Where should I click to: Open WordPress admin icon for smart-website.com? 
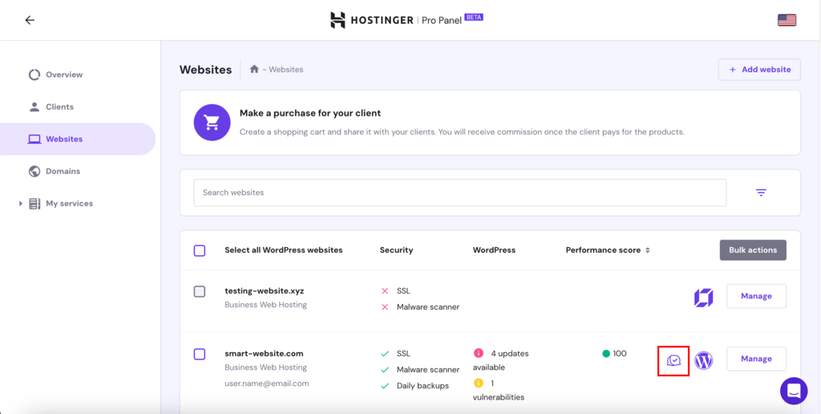pos(703,361)
